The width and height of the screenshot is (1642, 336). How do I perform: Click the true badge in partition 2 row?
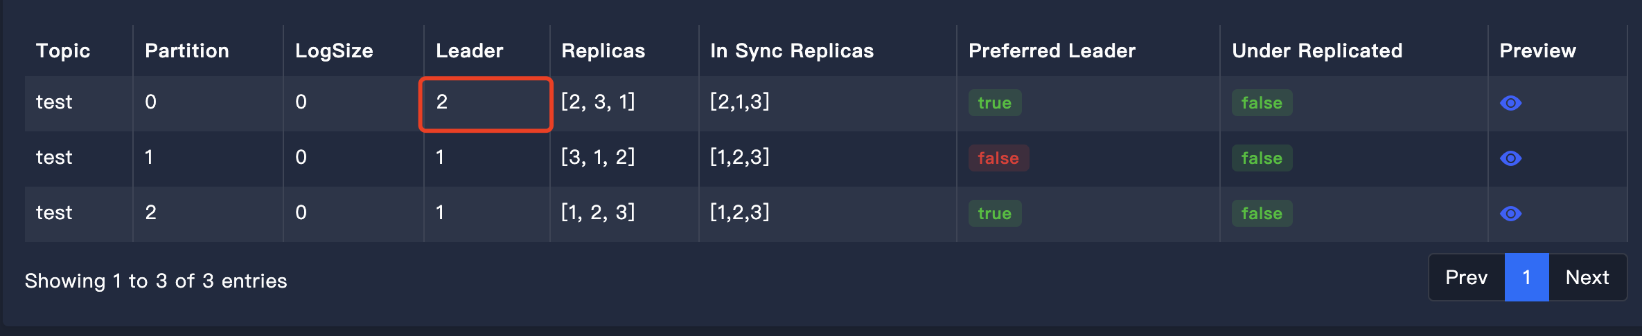coord(994,214)
